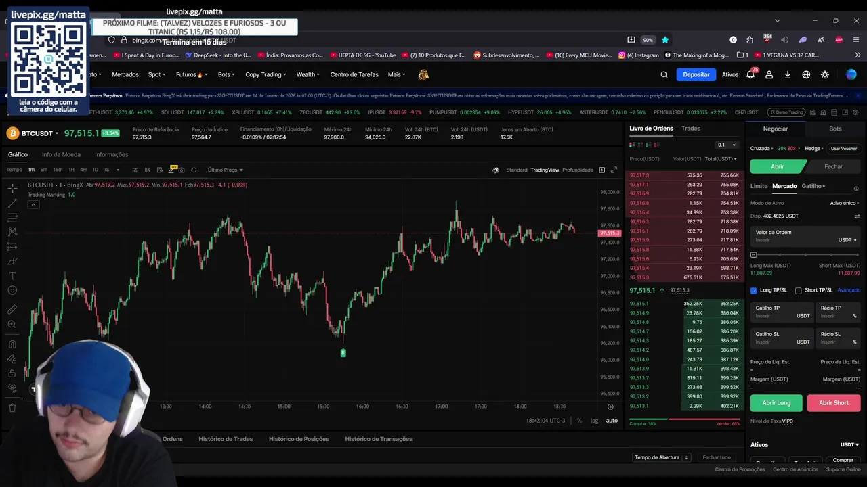Screen dimensions: 867x487
Task: Select the trend line drawing tool
Action: click(12, 203)
